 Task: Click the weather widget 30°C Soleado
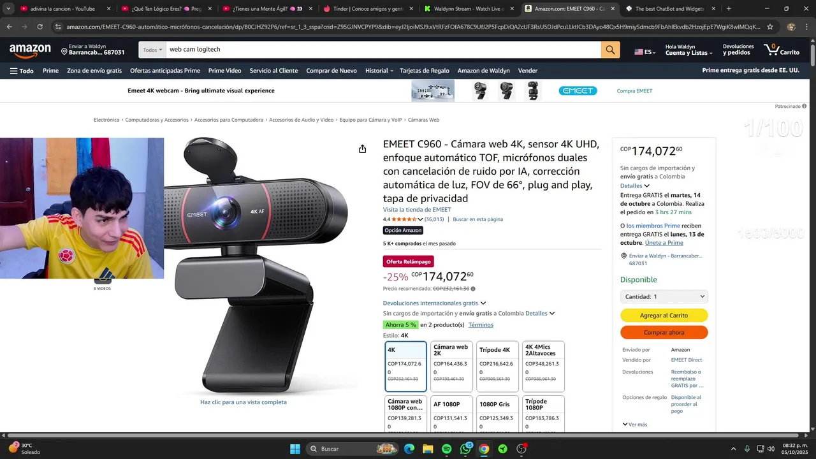(24, 449)
